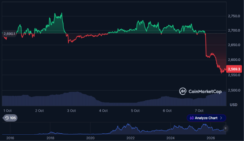244x141 pixels.
Task: Click the 2,700.0 price axis label
Action: (x=234, y=30)
